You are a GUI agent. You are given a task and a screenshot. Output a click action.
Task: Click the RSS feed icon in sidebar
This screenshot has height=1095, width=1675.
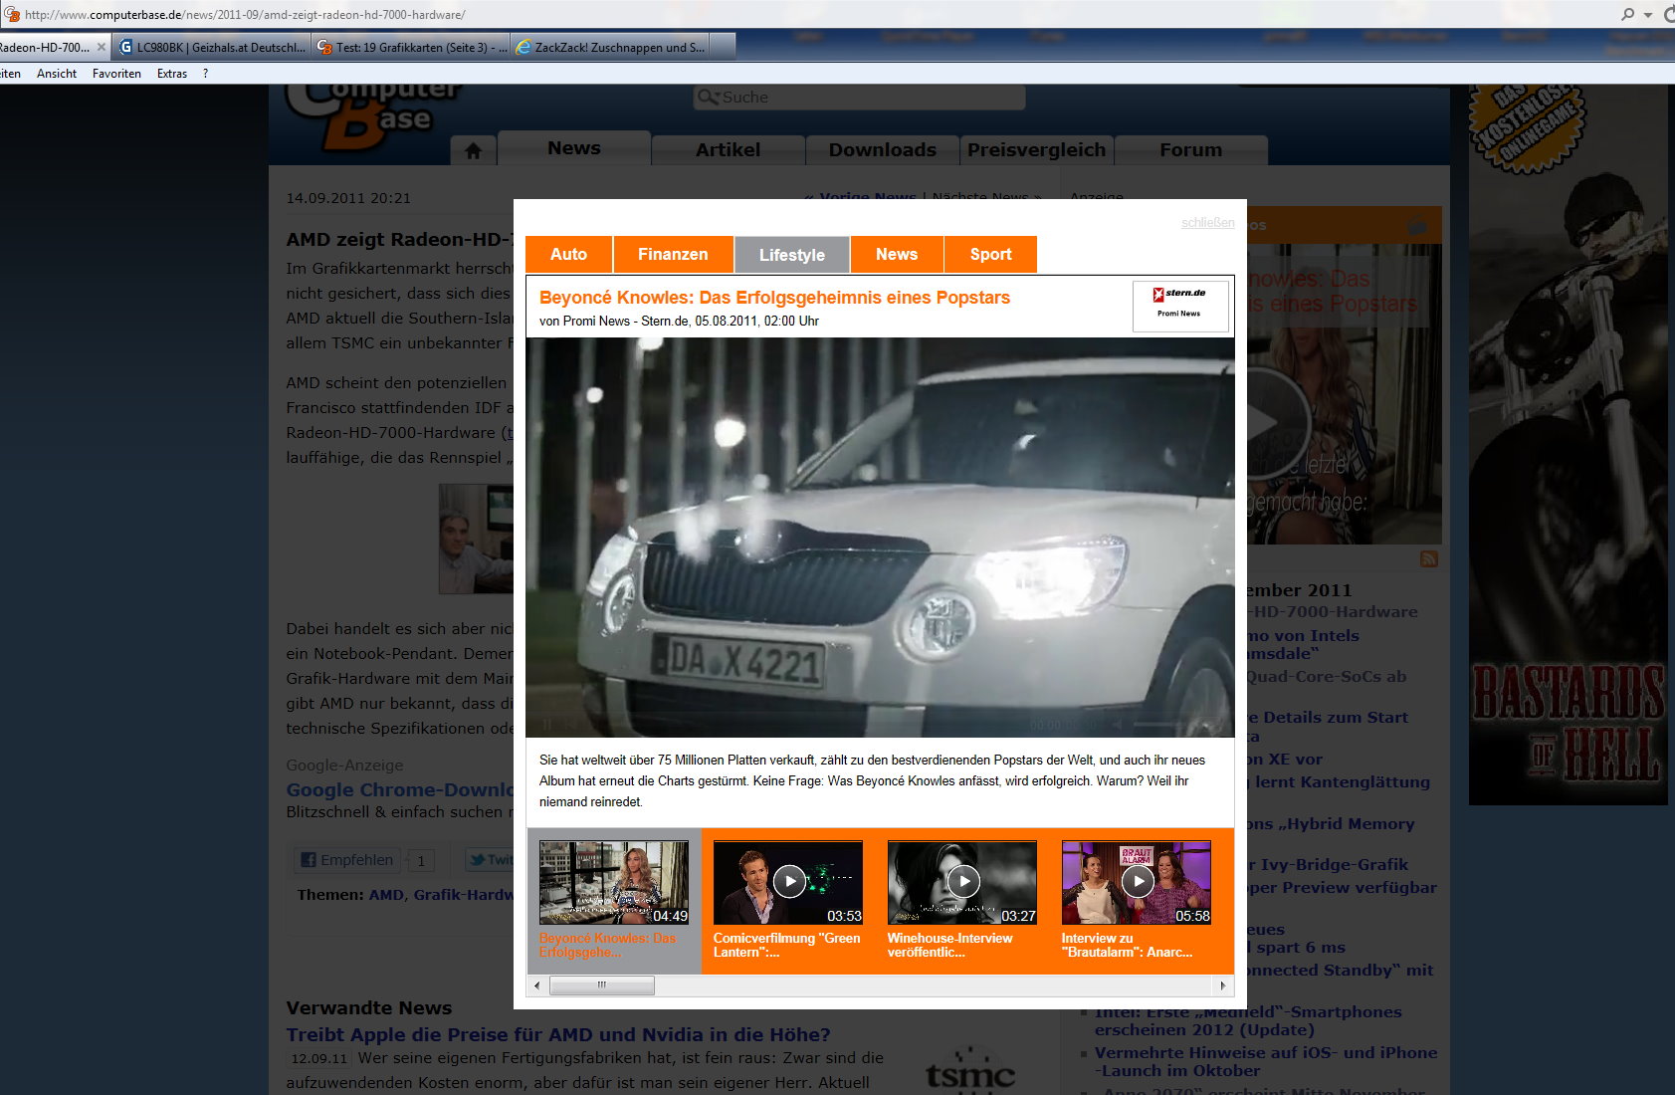pyautogui.click(x=1429, y=559)
